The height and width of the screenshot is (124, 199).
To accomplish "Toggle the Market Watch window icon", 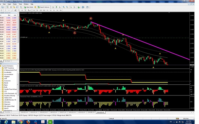I will click(8, 7).
